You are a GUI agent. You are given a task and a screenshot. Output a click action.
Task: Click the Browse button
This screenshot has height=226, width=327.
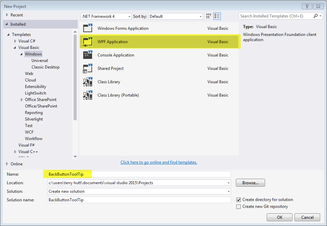click(x=250, y=183)
